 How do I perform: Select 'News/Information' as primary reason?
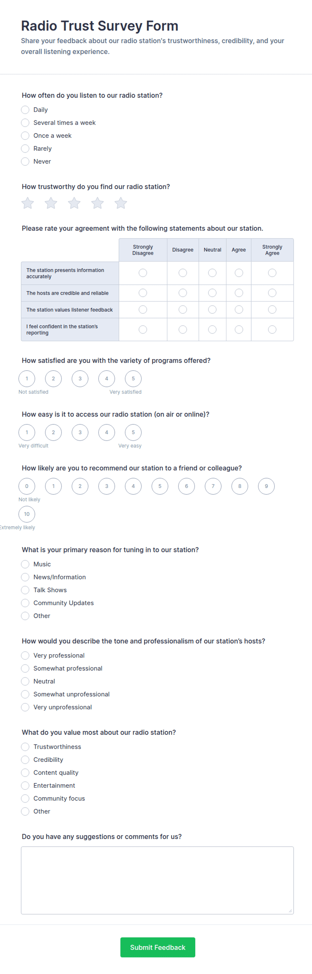tap(25, 577)
